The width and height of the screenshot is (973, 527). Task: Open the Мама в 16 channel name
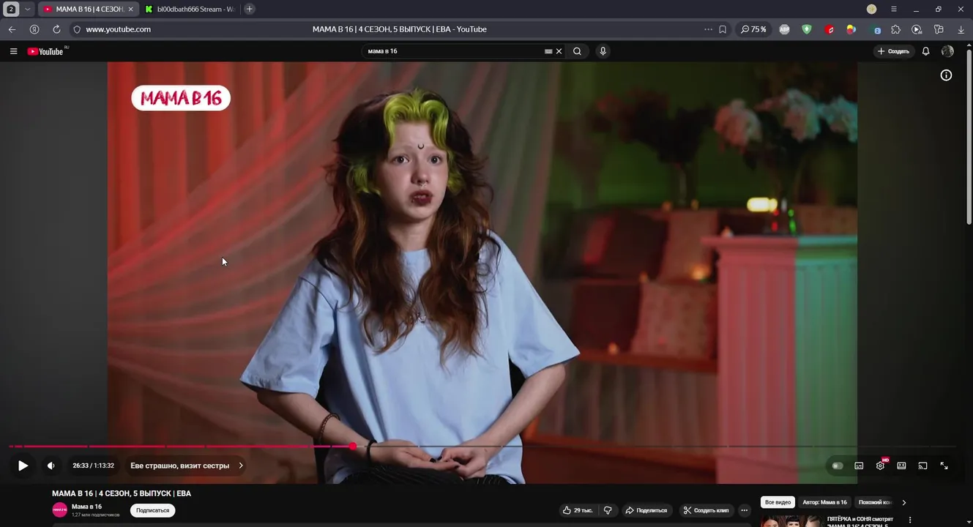pyautogui.click(x=86, y=507)
